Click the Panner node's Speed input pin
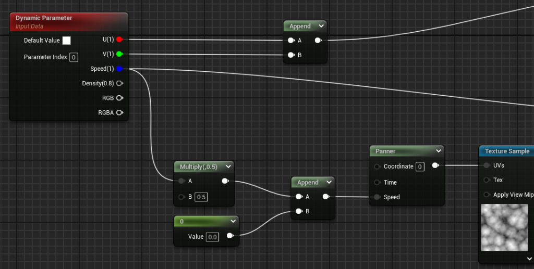Image resolution: width=534 pixels, height=269 pixels. 377,197
